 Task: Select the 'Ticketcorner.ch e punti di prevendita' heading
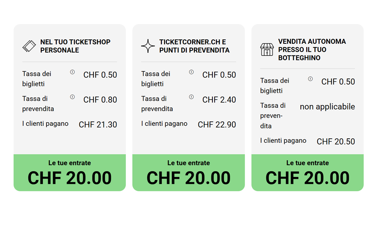pyautogui.click(x=194, y=46)
